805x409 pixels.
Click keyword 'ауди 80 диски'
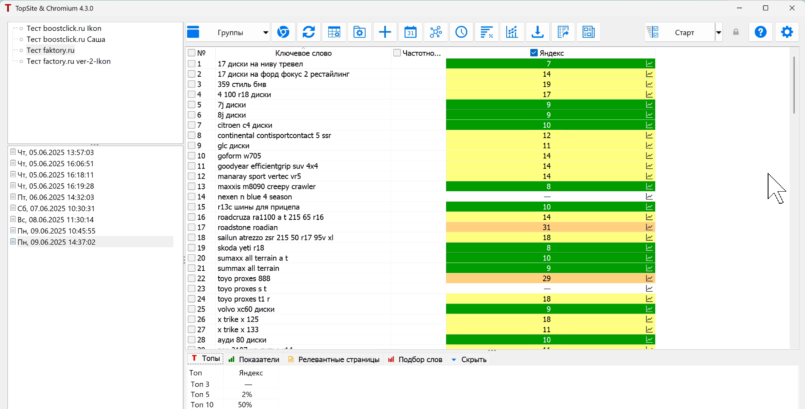coord(242,340)
